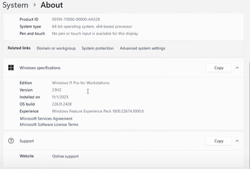Image resolution: width=250 pixels, height=169 pixels.
Task: Open Domain or workgroup link
Action: (x=56, y=48)
